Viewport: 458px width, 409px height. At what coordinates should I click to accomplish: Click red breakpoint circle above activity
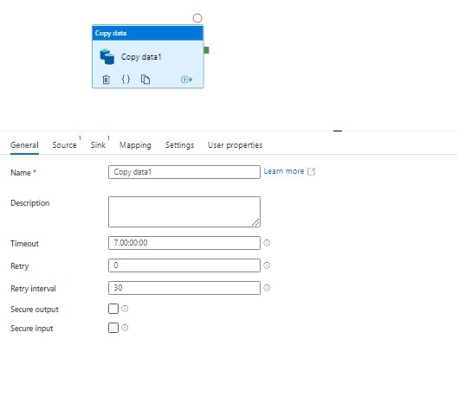(197, 18)
